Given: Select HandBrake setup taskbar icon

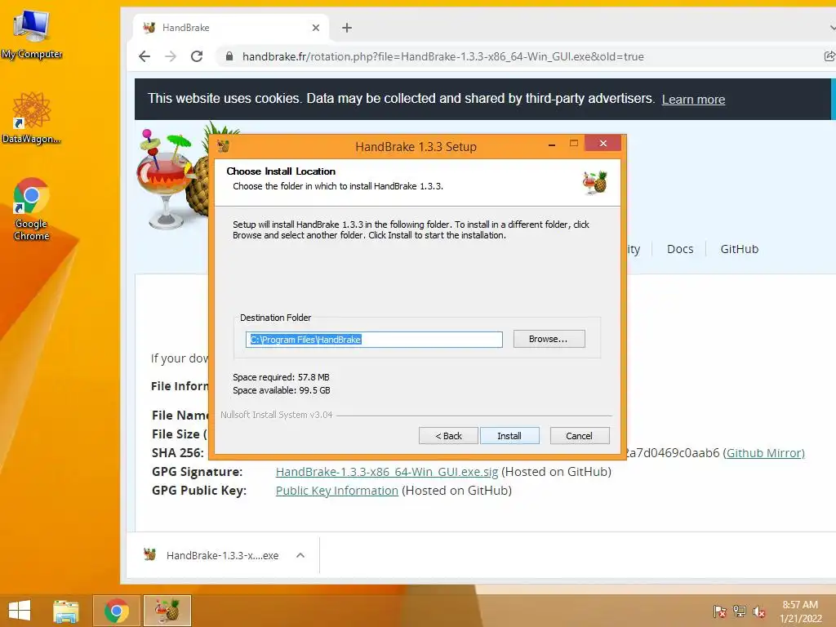Looking at the screenshot, I should tap(167, 611).
